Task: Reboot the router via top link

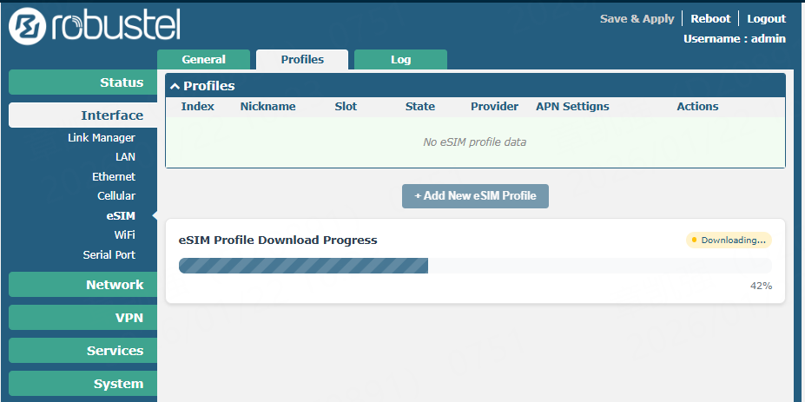Action: click(710, 18)
